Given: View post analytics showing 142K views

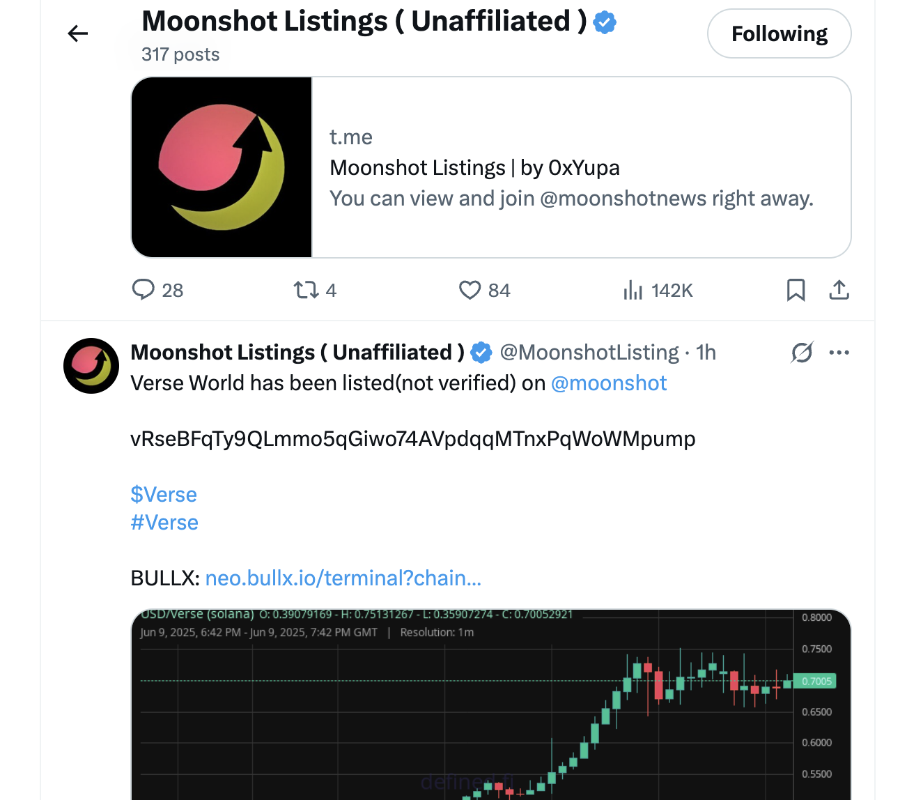Looking at the screenshot, I should [633, 290].
